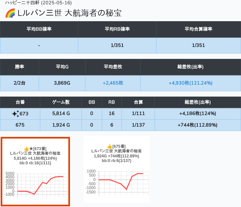Select machine number 675 row cell

(x=20, y=125)
